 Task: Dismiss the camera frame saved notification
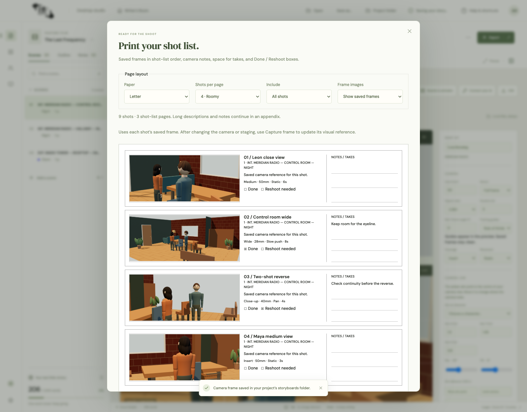coord(321,388)
